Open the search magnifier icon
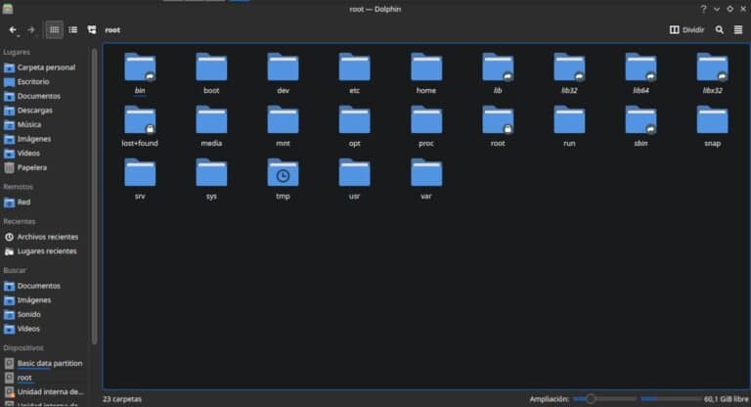Screen dimensions: 751x407 [720, 29]
